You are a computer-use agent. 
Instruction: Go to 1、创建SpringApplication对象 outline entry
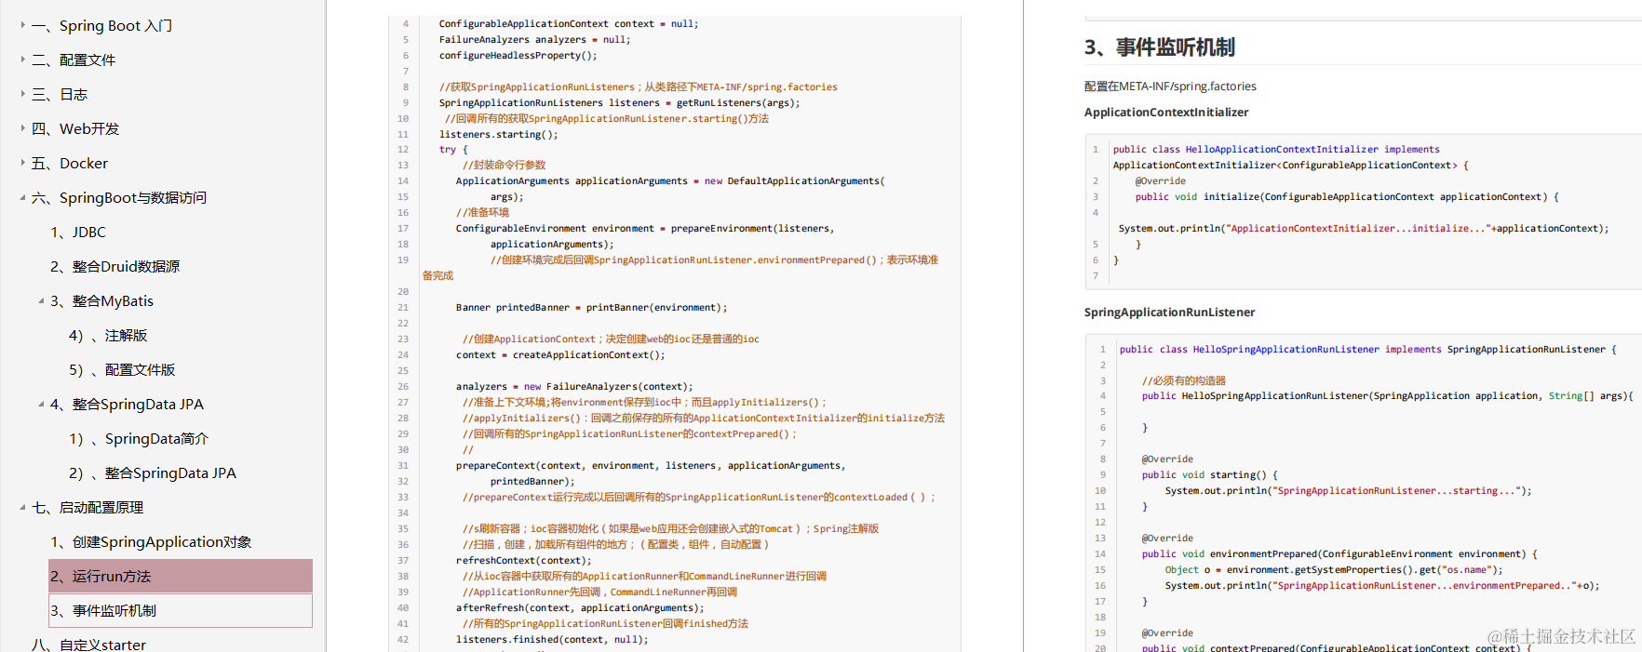click(x=151, y=541)
